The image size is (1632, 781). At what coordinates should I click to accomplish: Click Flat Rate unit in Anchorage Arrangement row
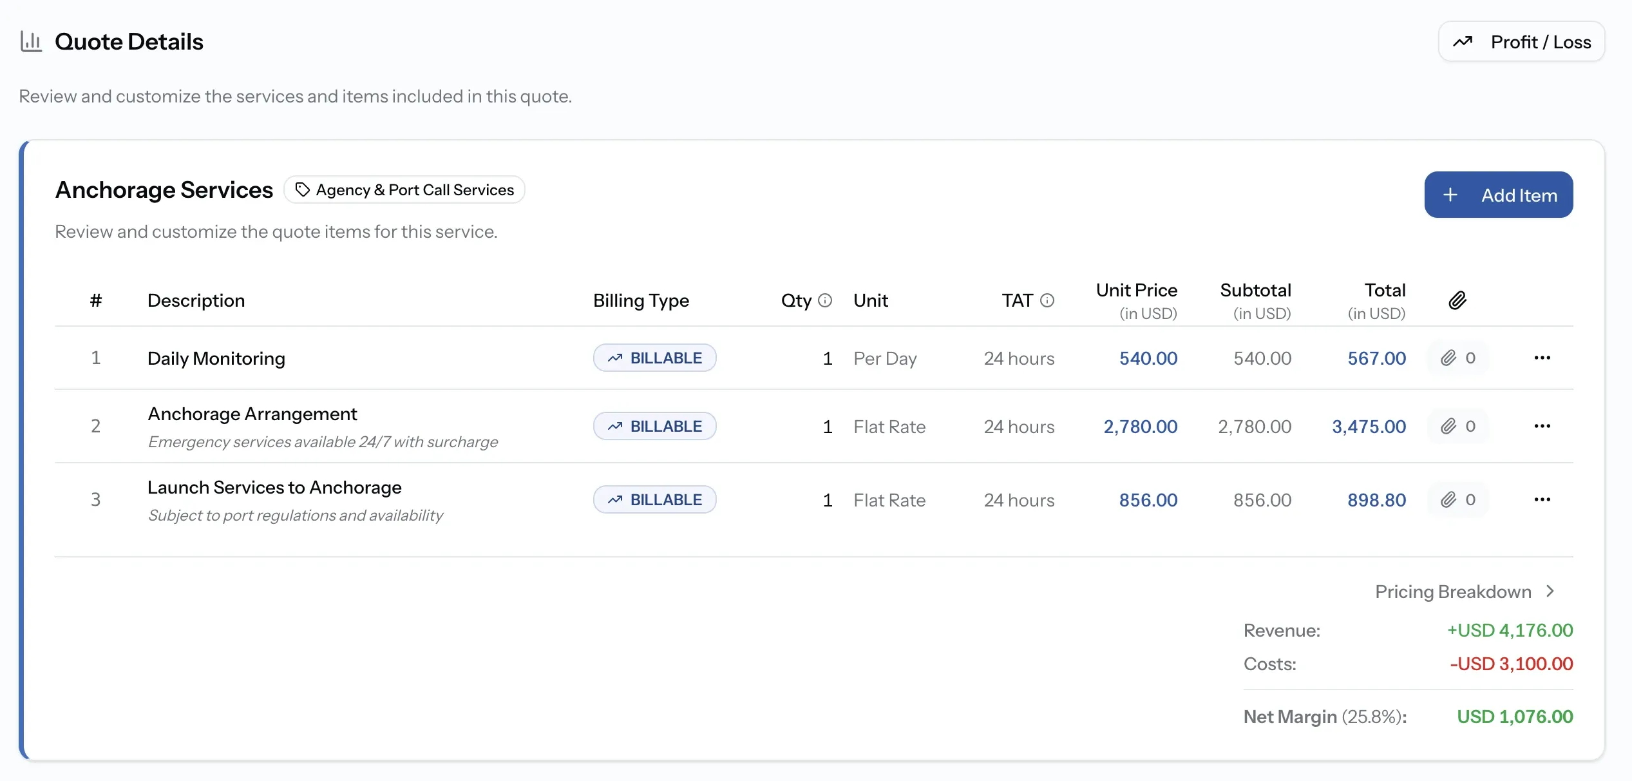[889, 427]
